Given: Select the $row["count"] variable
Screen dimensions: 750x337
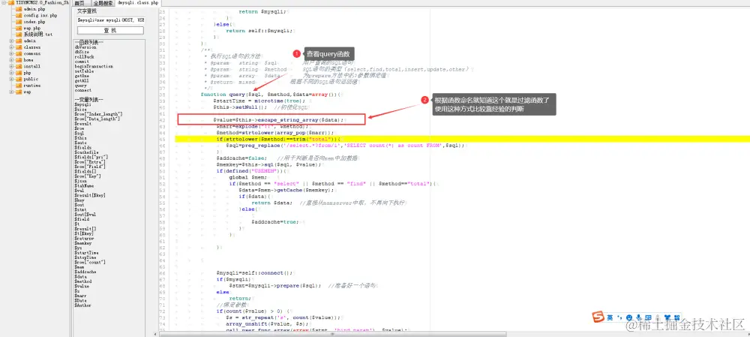Looking at the screenshot, I should click(x=90, y=262).
